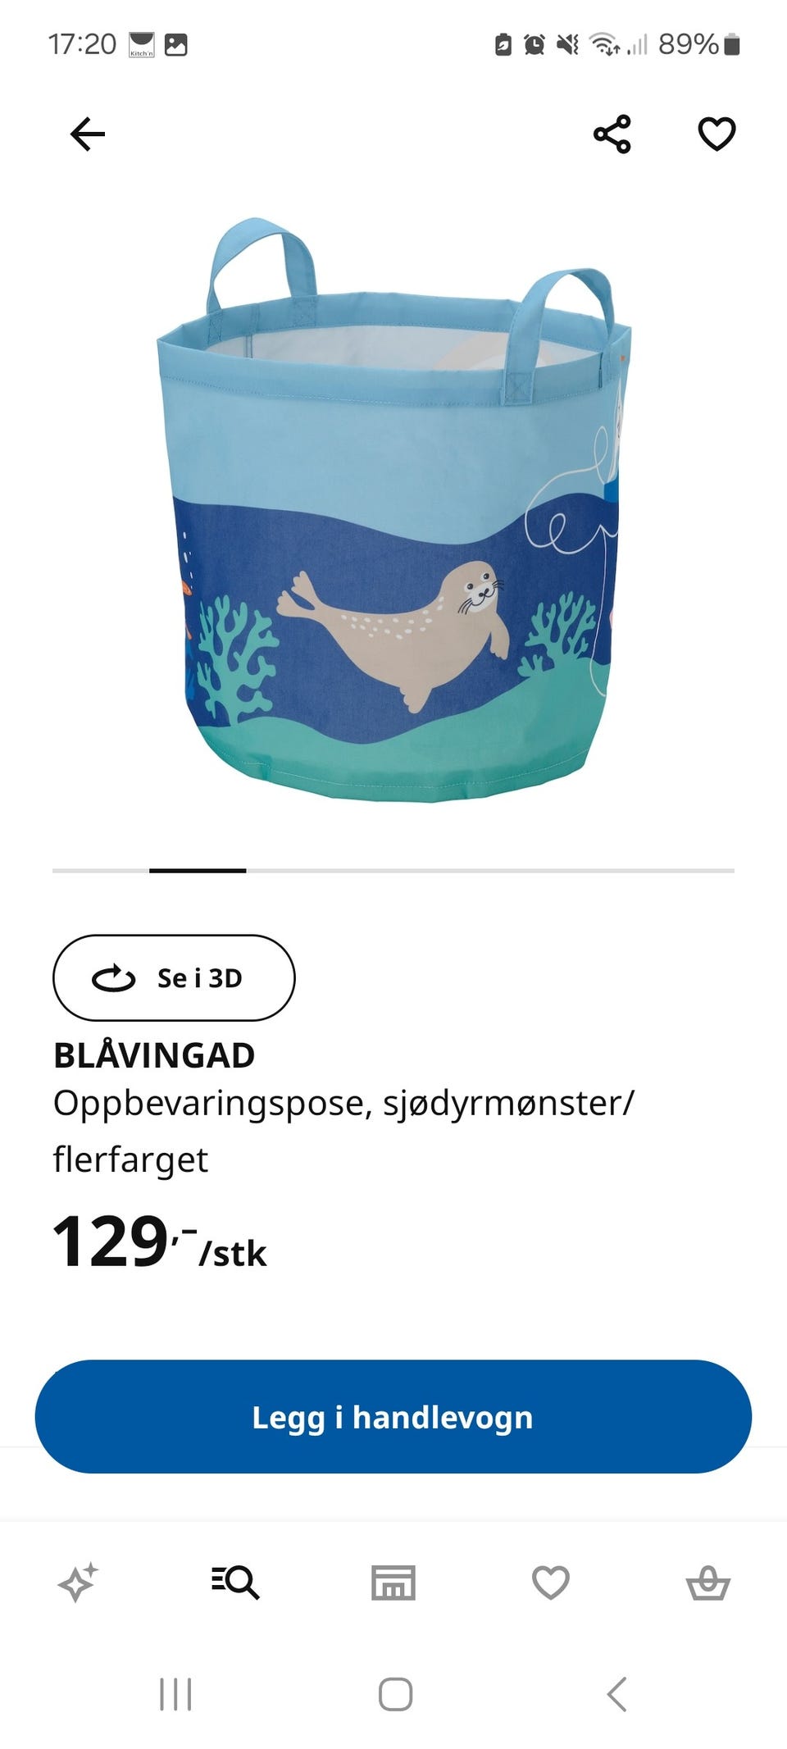
Task: Tap the battery percentage indicator
Action: pyautogui.click(x=688, y=44)
